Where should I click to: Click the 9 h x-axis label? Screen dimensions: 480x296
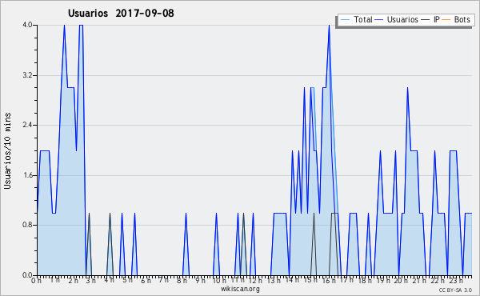(x=201, y=281)
